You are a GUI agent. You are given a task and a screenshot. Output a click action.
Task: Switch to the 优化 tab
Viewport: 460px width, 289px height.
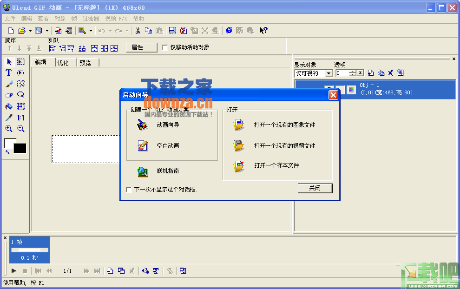(x=63, y=63)
